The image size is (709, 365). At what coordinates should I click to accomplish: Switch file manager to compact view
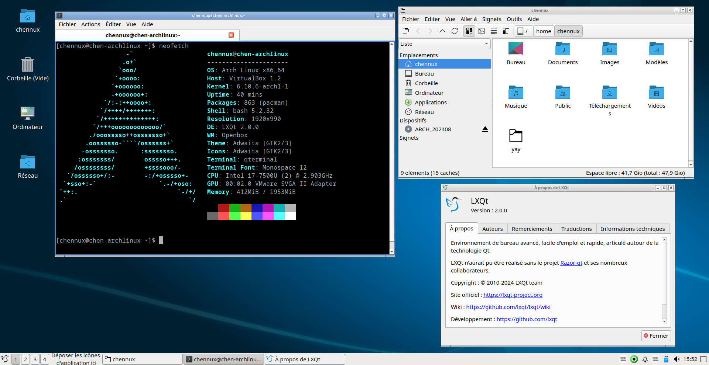pyautogui.click(x=494, y=31)
